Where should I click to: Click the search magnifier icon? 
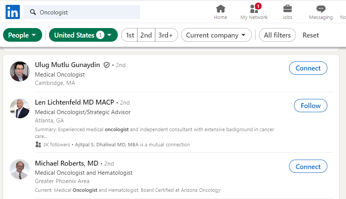click(33, 12)
